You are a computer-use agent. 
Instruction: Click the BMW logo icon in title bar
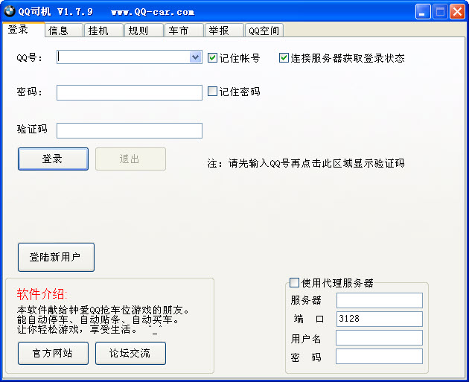[x=10, y=11]
